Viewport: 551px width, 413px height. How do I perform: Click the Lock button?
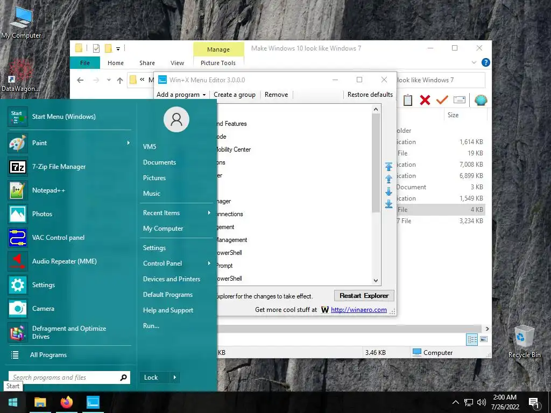pyautogui.click(x=151, y=378)
